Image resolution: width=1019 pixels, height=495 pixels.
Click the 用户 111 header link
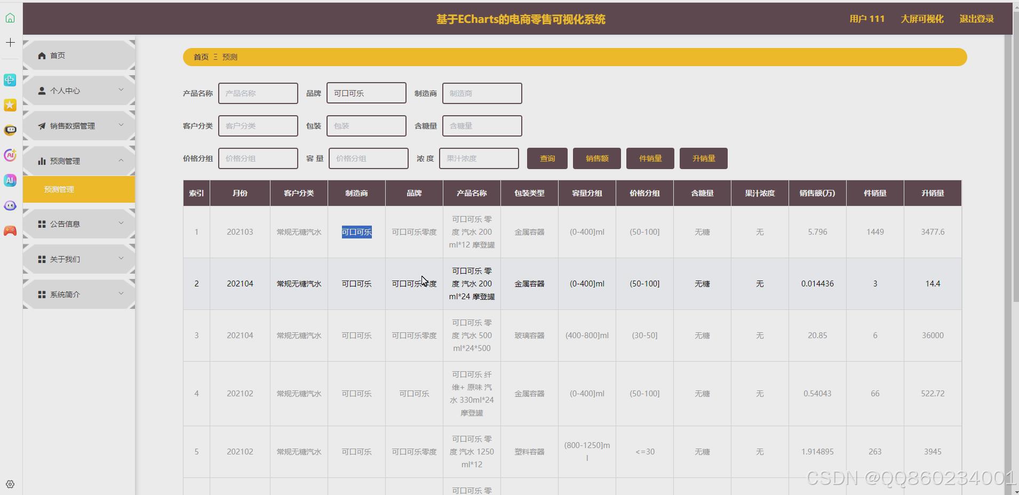[x=867, y=19]
